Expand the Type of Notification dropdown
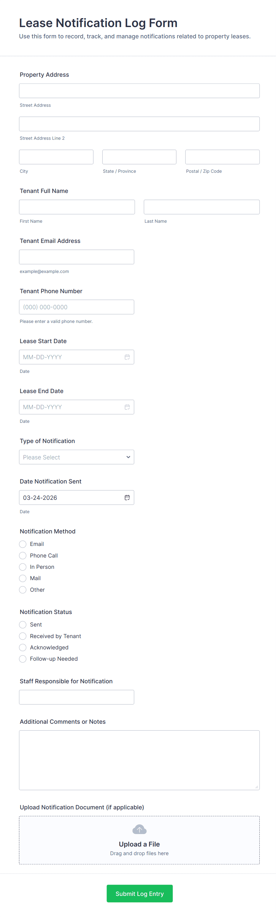This screenshot has width=276, height=917. click(x=76, y=457)
